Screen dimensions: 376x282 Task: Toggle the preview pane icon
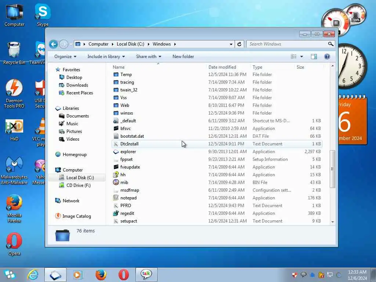click(314, 57)
